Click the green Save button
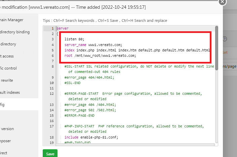The image size is (237, 157). [50, 153]
